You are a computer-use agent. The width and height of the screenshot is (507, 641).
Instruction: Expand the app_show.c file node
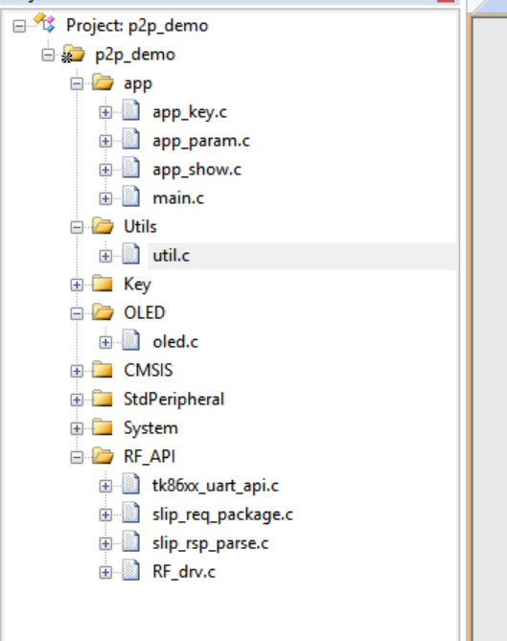pyautogui.click(x=105, y=170)
